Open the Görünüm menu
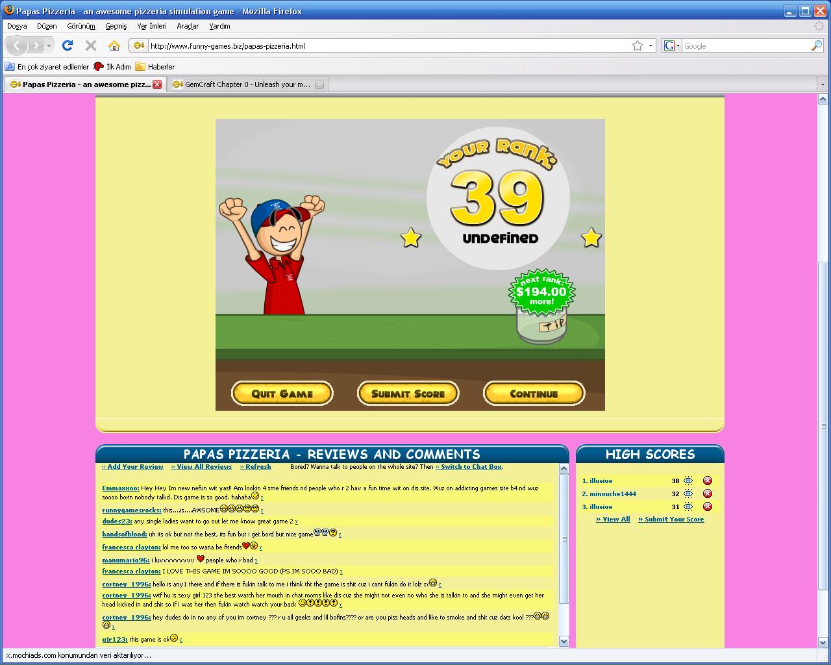Viewport: 831px width, 665px height. tap(81, 26)
